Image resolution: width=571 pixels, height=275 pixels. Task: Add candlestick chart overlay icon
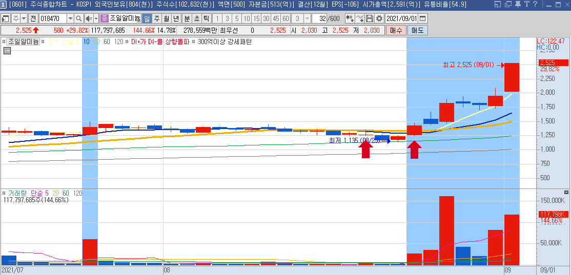pos(350,18)
